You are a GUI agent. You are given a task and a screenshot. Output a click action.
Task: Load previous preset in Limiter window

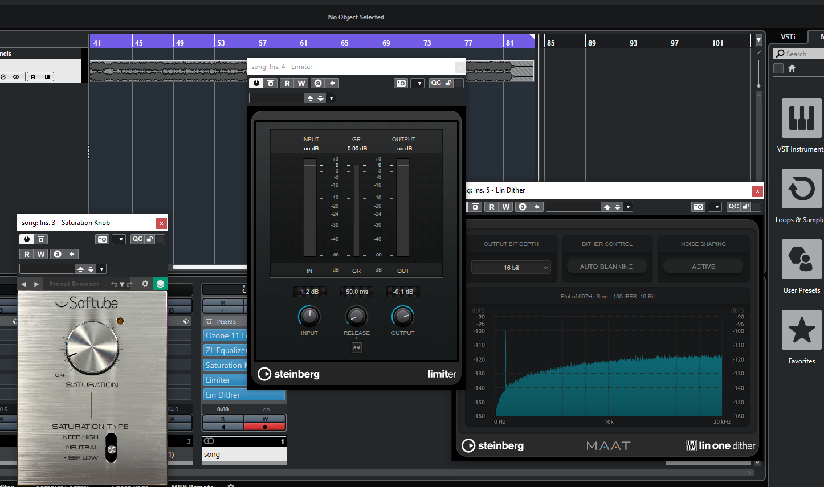[310, 98]
